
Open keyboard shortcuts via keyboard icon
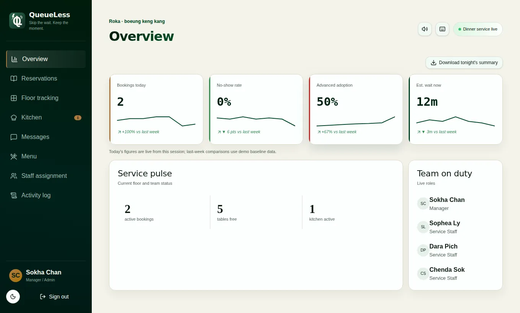click(442, 29)
